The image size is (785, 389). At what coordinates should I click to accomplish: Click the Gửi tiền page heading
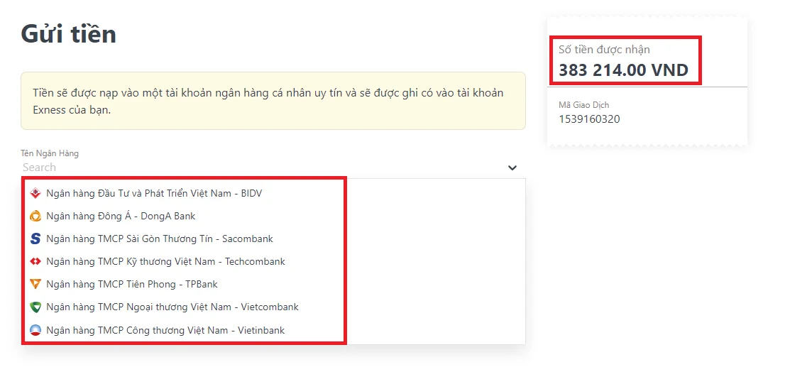(69, 34)
